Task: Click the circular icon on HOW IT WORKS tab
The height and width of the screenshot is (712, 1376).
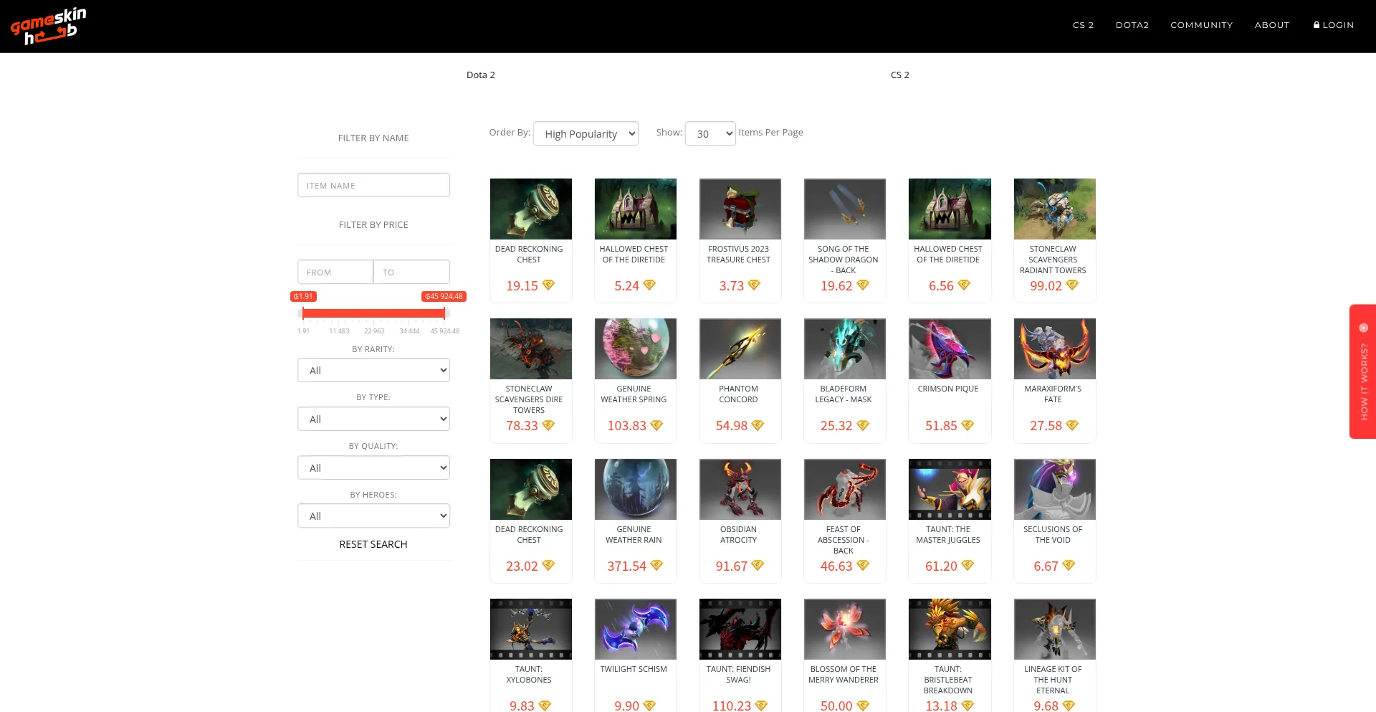Action: point(1364,328)
